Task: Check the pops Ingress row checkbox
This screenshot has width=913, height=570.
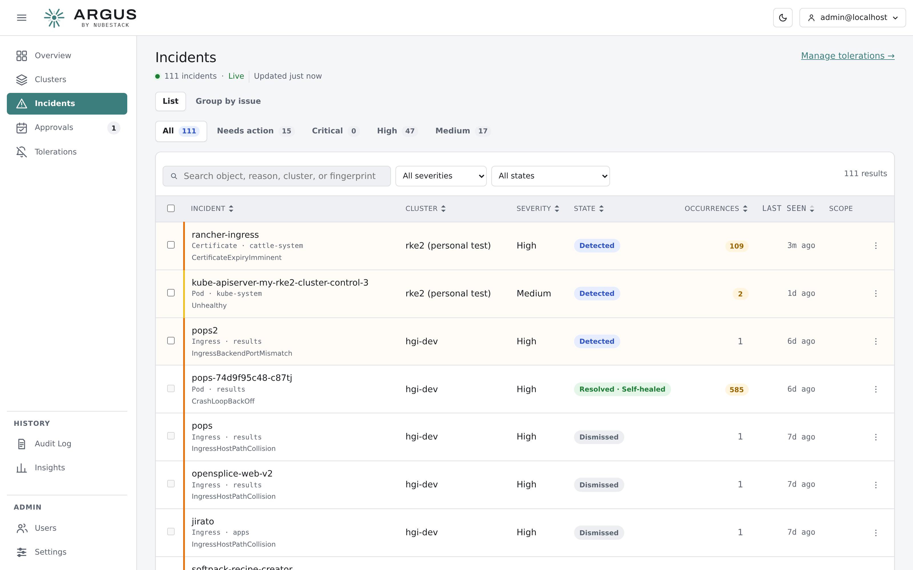Action: coord(171,436)
